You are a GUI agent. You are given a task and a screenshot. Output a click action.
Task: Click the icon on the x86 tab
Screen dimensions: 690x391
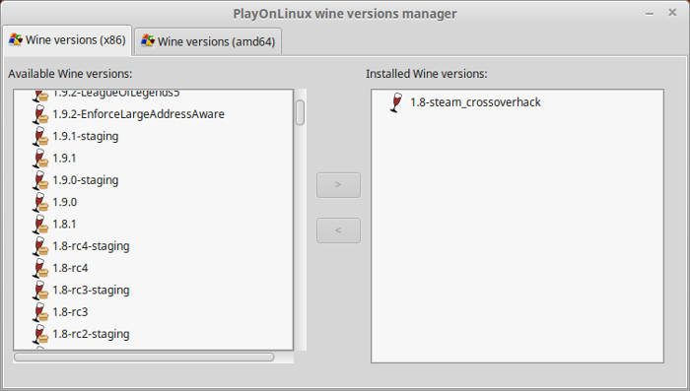tap(16, 39)
